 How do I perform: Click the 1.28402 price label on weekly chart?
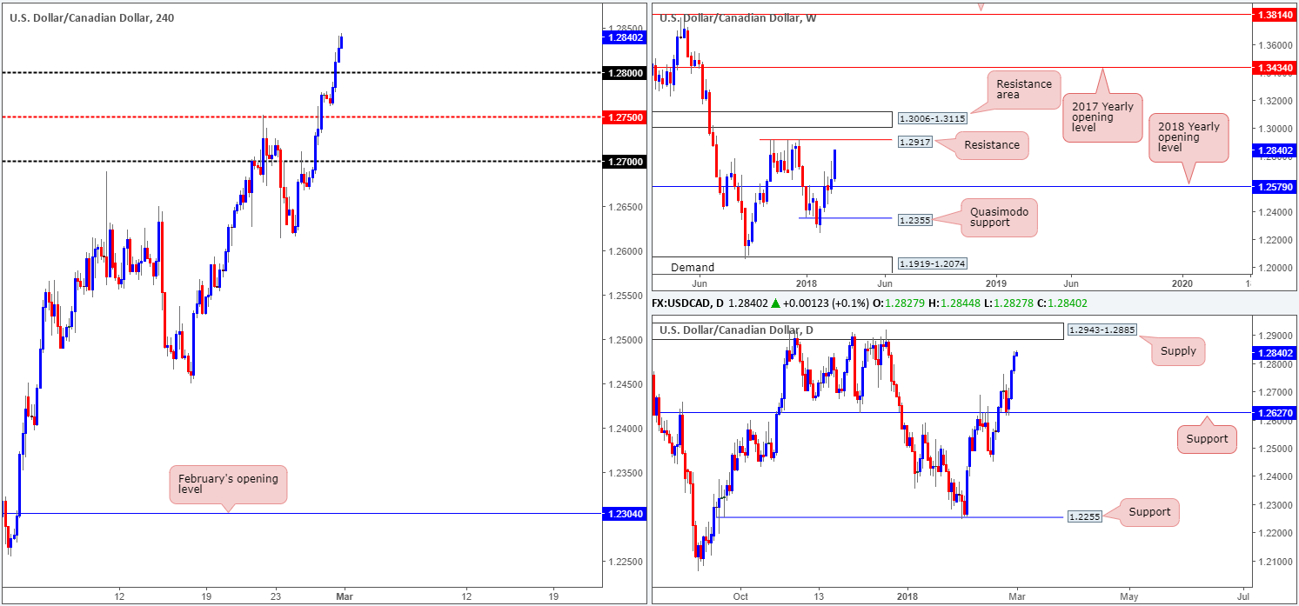[x=1274, y=150]
